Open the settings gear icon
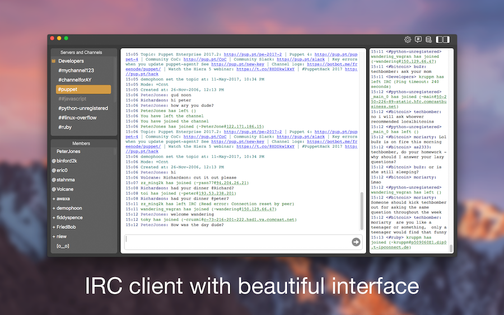The image size is (504, 315). click(x=408, y=40)
